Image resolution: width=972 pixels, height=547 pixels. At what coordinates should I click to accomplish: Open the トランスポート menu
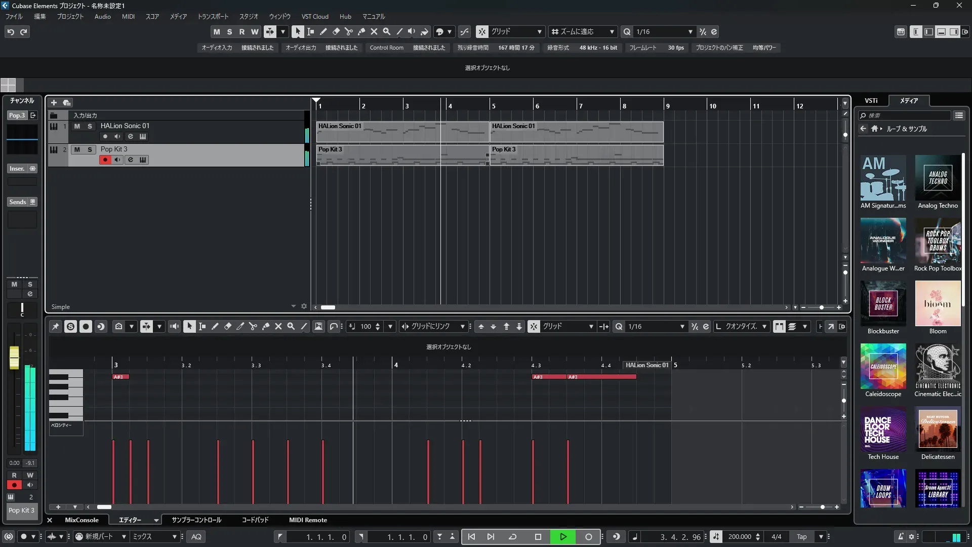pos(213,17)
